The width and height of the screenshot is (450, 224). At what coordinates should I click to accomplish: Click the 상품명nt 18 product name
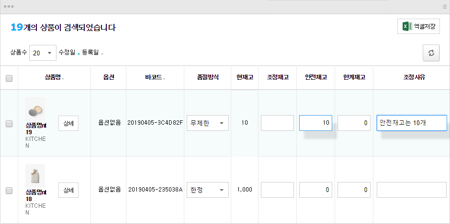(36, 195)
